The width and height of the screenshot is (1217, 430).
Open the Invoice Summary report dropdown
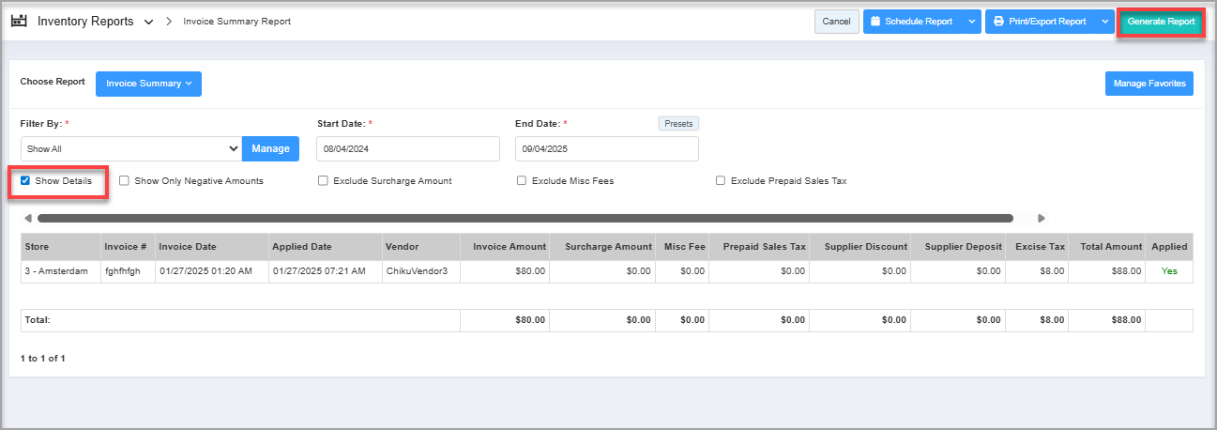click(148, 84)
